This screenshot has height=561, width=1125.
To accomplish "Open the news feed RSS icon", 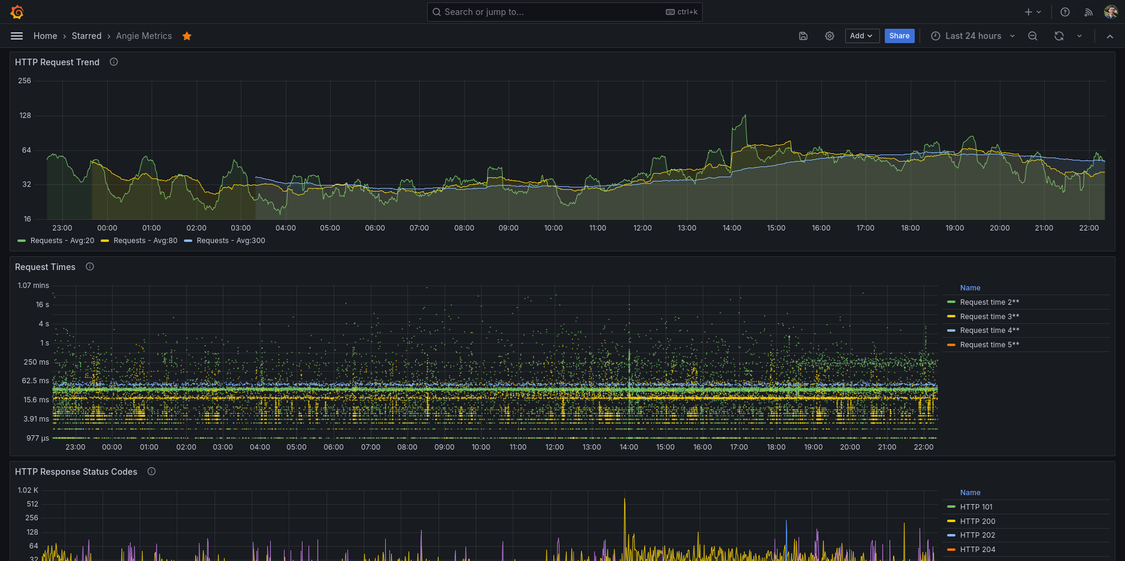I will coord(1088,12).
